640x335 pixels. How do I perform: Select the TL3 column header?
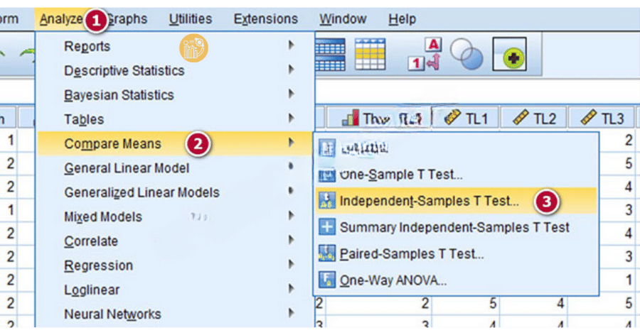tap(602, 119)
